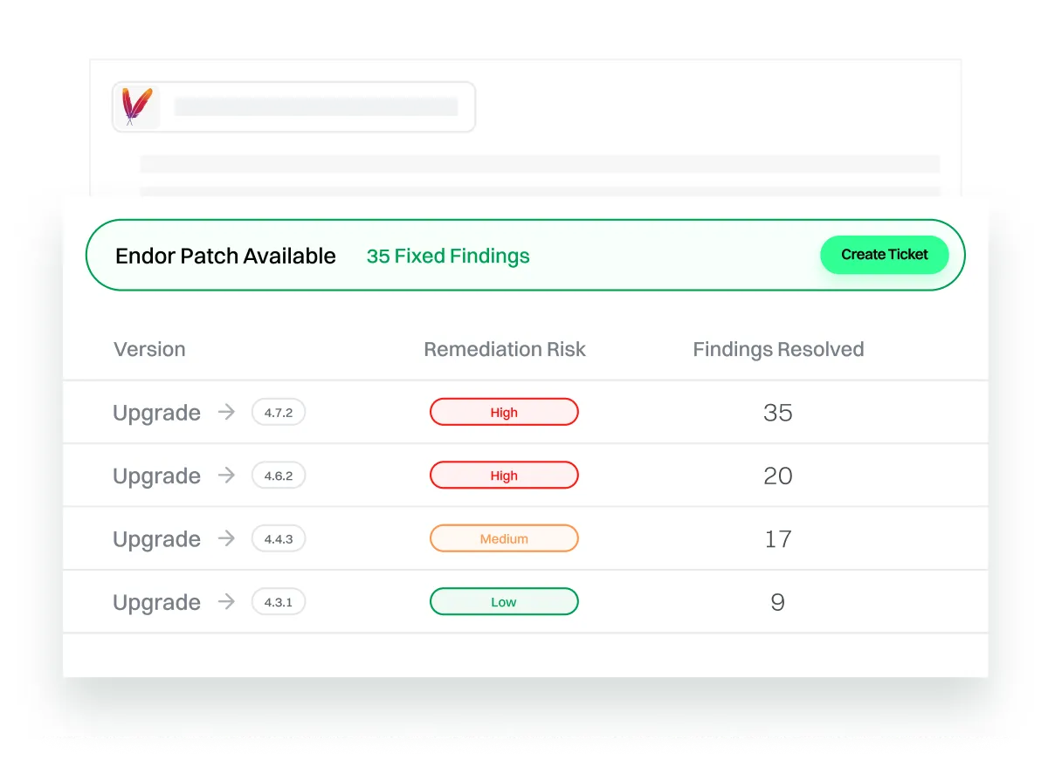Open the 35 Fixed Findings link
The width and height of the screenshot is (1048, 760).
448,256
